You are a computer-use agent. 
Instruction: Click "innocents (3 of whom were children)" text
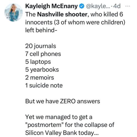click(75, 22)
